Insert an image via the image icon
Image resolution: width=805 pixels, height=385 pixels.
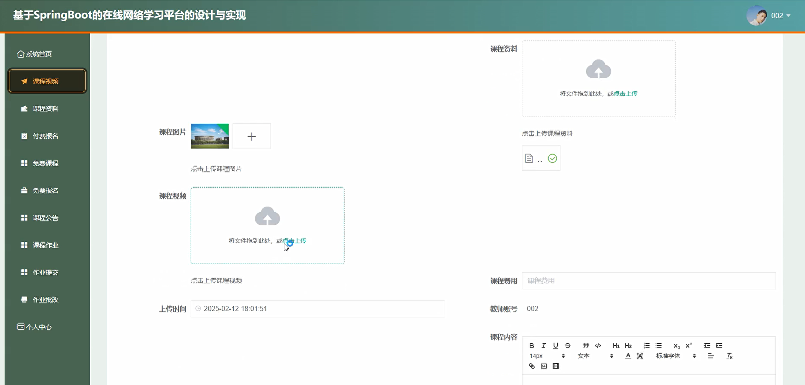(x=543, y=366)
